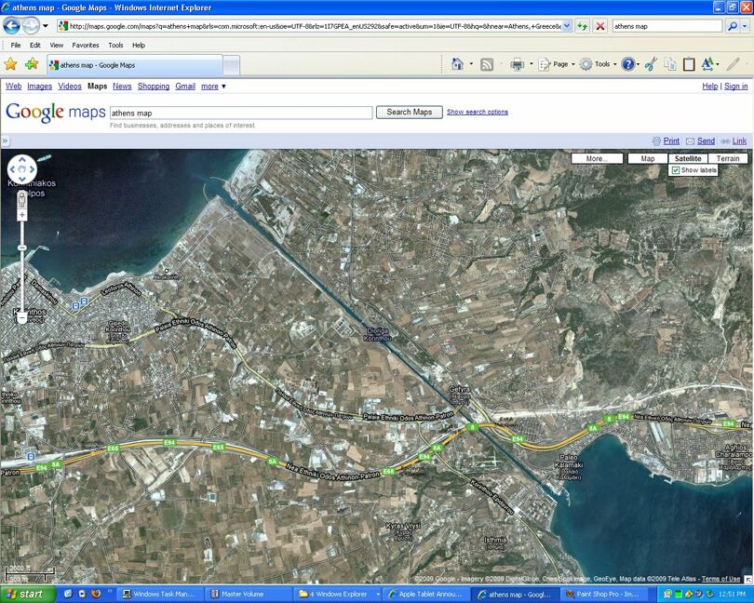Pan the map down with the arrow
The image size is (754, 603).
pyautogui.click(x=22, y=180)
